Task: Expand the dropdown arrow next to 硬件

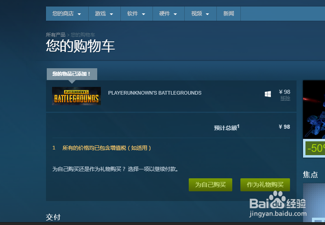Action: [175, 14]
